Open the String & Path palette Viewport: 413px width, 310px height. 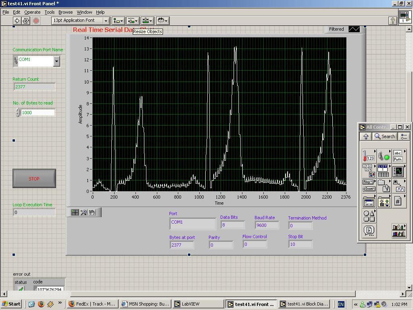click(399, 155)
